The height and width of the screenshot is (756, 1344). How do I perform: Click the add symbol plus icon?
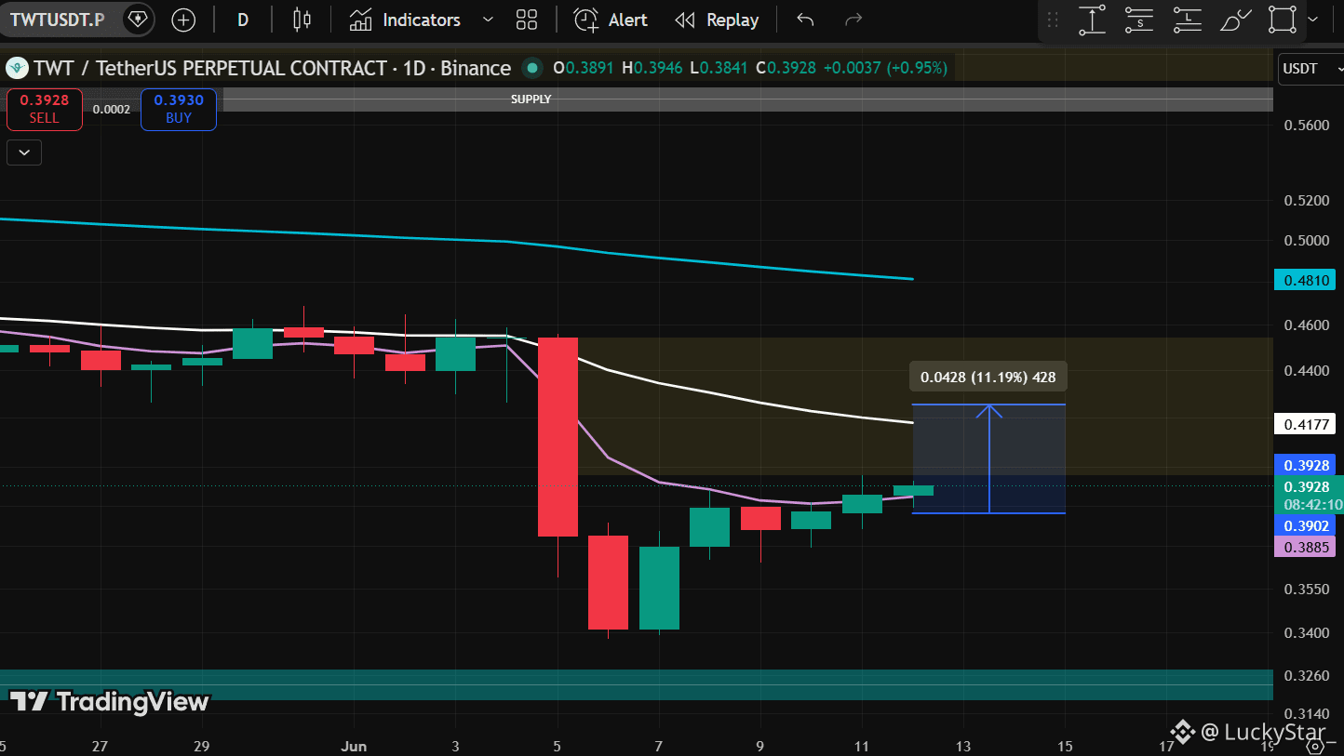tap(183, 20)
